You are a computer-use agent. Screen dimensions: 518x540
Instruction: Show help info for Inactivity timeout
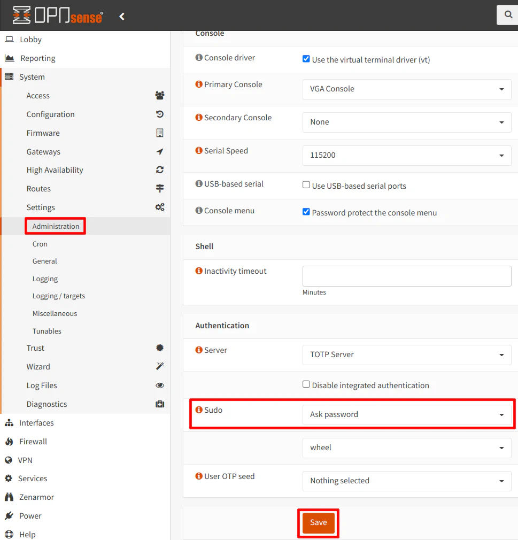(199, 271)
